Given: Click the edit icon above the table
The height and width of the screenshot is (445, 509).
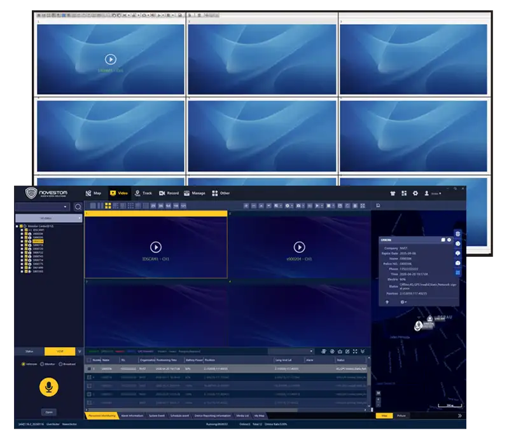Looking at the screenshot, I should (x=347, y=352).
